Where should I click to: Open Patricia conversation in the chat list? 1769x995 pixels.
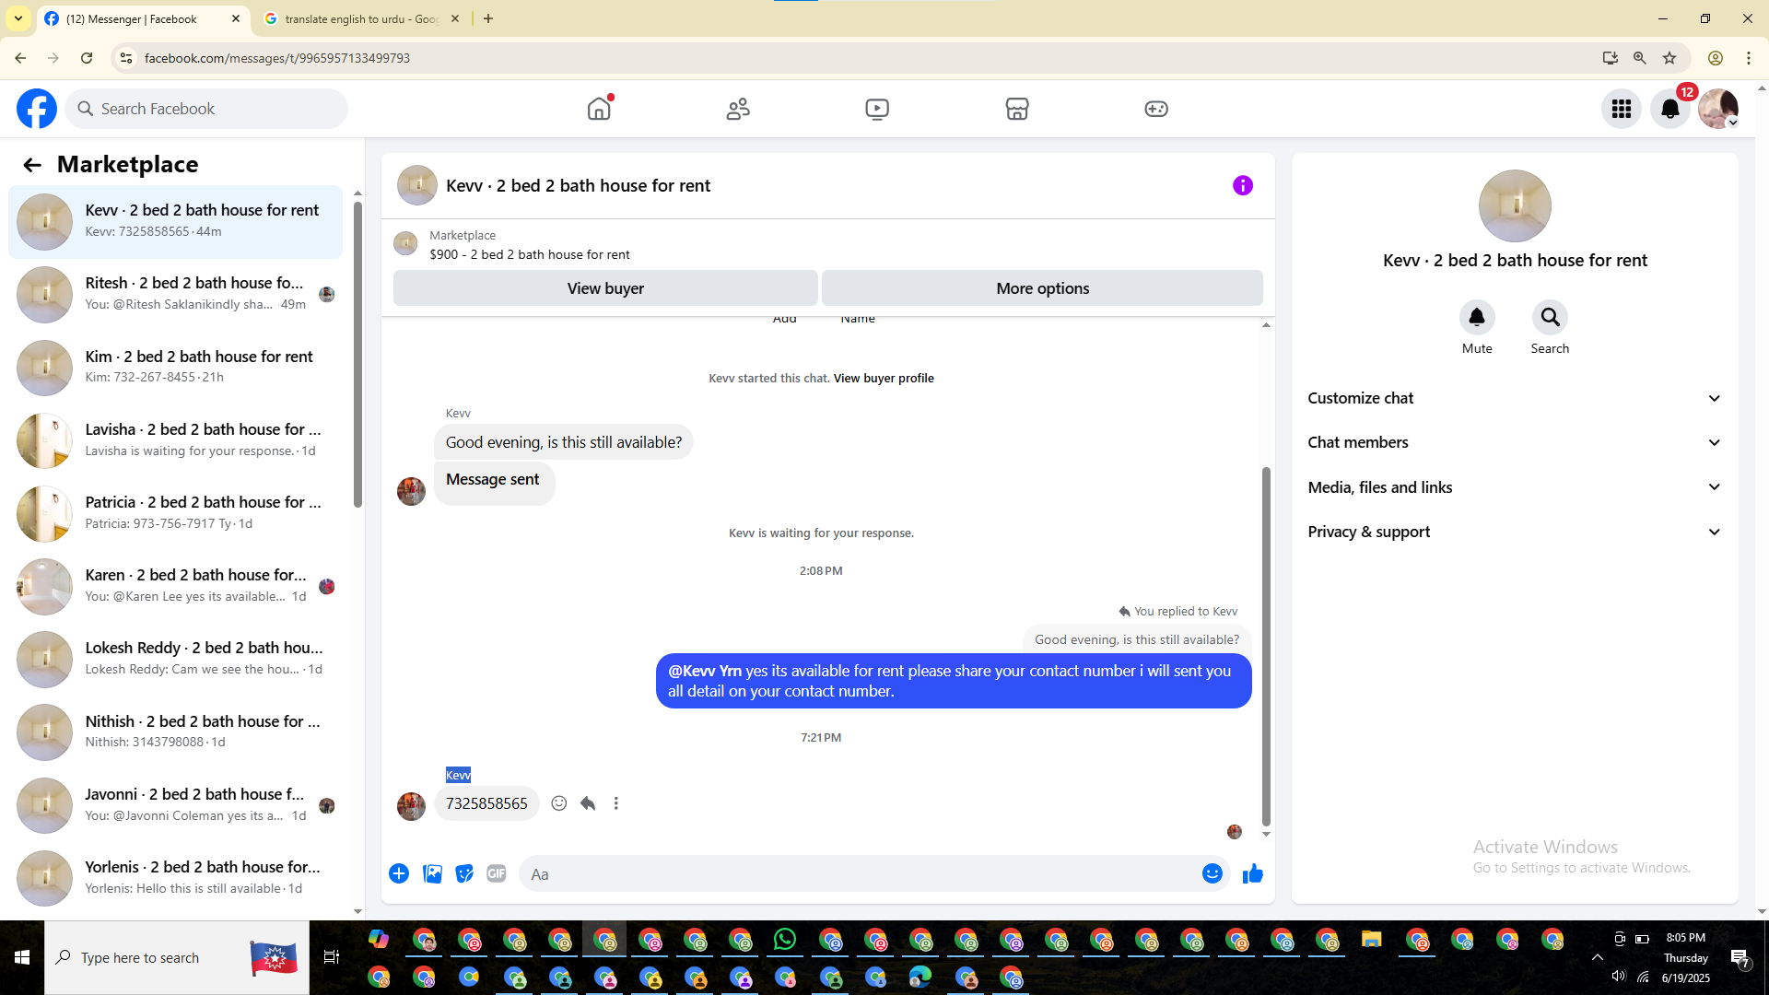(x=175, y=513)
